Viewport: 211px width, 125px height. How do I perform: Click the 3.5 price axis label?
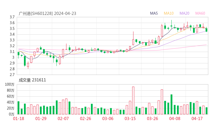point(12,29)
